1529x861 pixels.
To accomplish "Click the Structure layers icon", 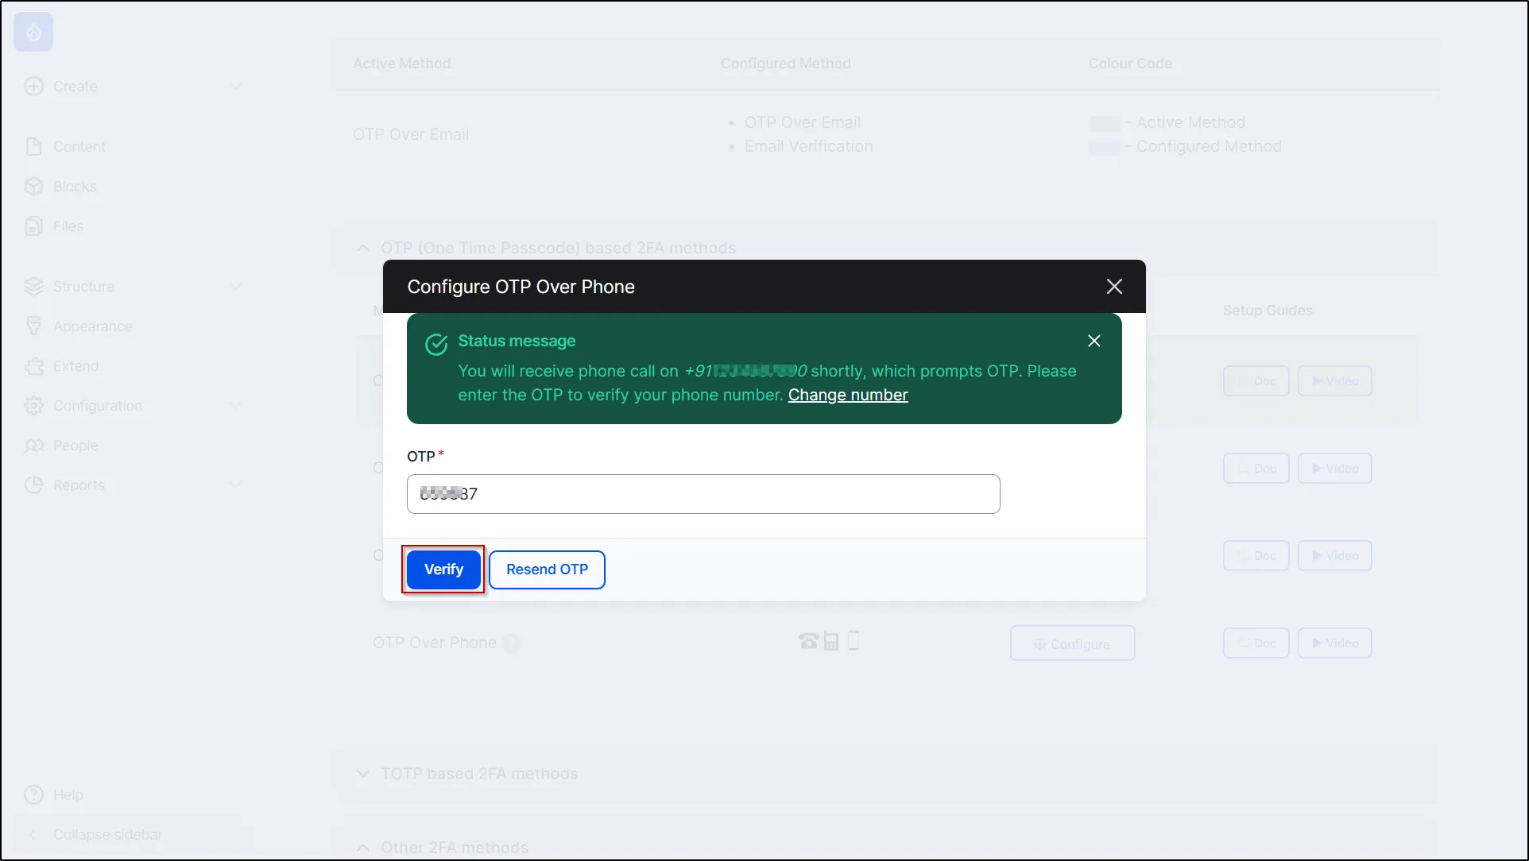I will pyautogui.click(x=33, y=287).
